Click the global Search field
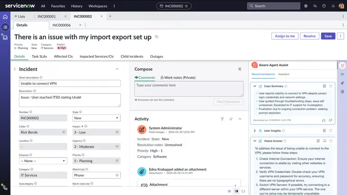Image resolution: width=347 pixels, height=195 pixels. [x=273, y=6]
